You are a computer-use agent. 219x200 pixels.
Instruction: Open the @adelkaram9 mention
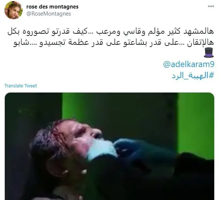(x=189, y=64)
